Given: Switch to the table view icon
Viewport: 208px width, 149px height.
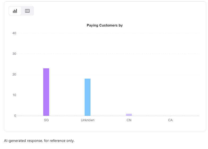Looking at the screenshot, I should [27, 11].
